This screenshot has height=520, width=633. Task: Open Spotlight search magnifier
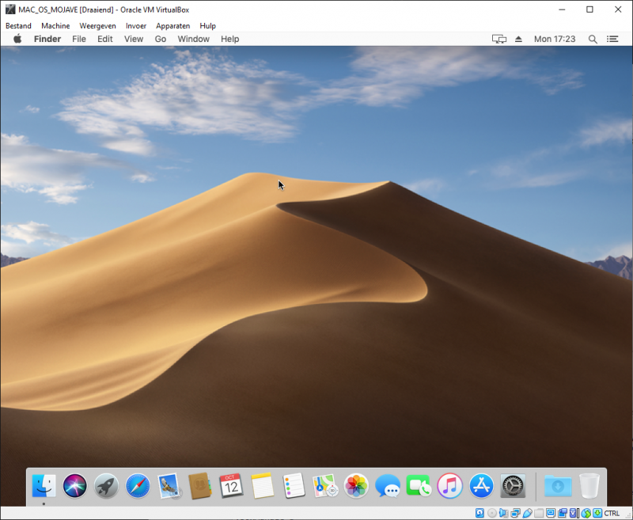[x=593, y=39]
